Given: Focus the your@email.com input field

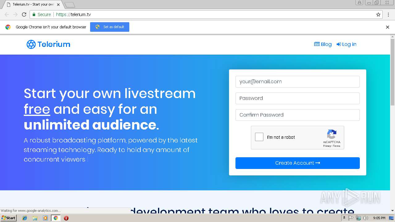Looking at the screenshot, I should [297, 82].
